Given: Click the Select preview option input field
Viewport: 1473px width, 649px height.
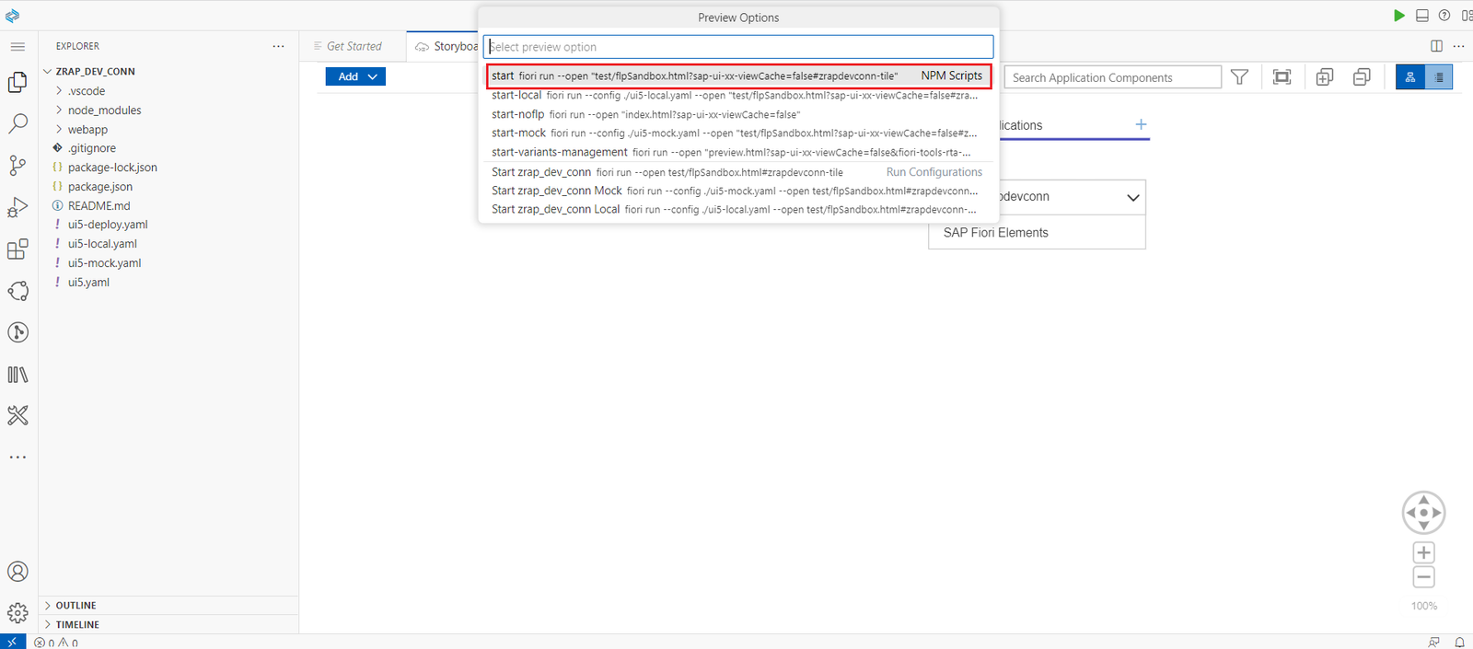Looking at the screenshot, I should tap(738, 47).
